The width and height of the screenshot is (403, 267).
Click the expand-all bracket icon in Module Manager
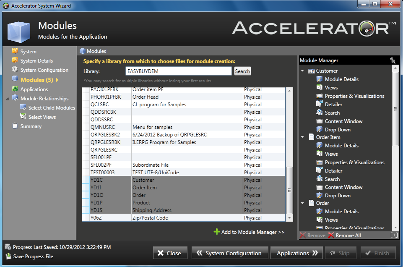[394, 235]
